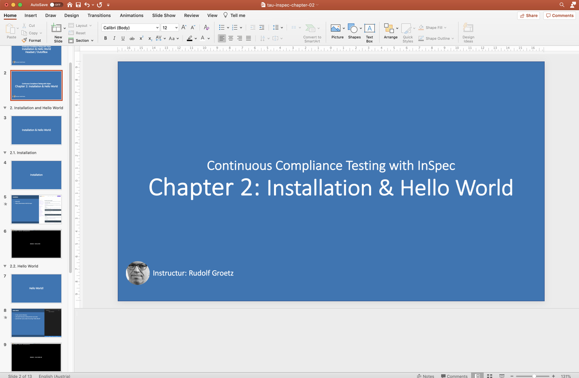Zoom out with the minus button
Screen dimensions: 579x378
pyautogui.click(x=513, y=376)
